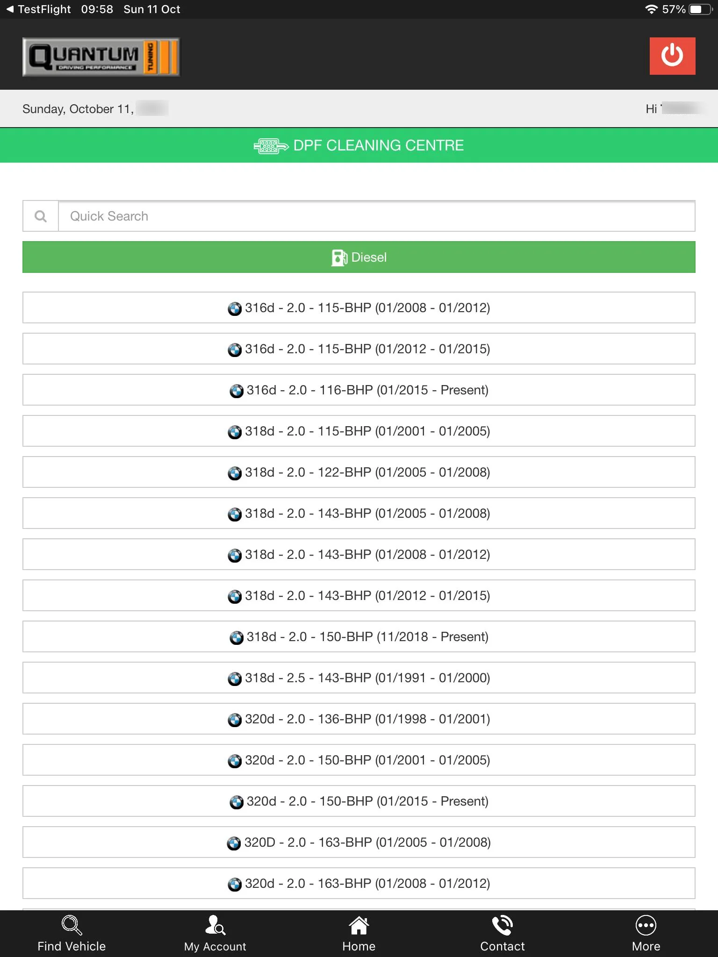Tap the search magnifier icon

pos(41,216)
